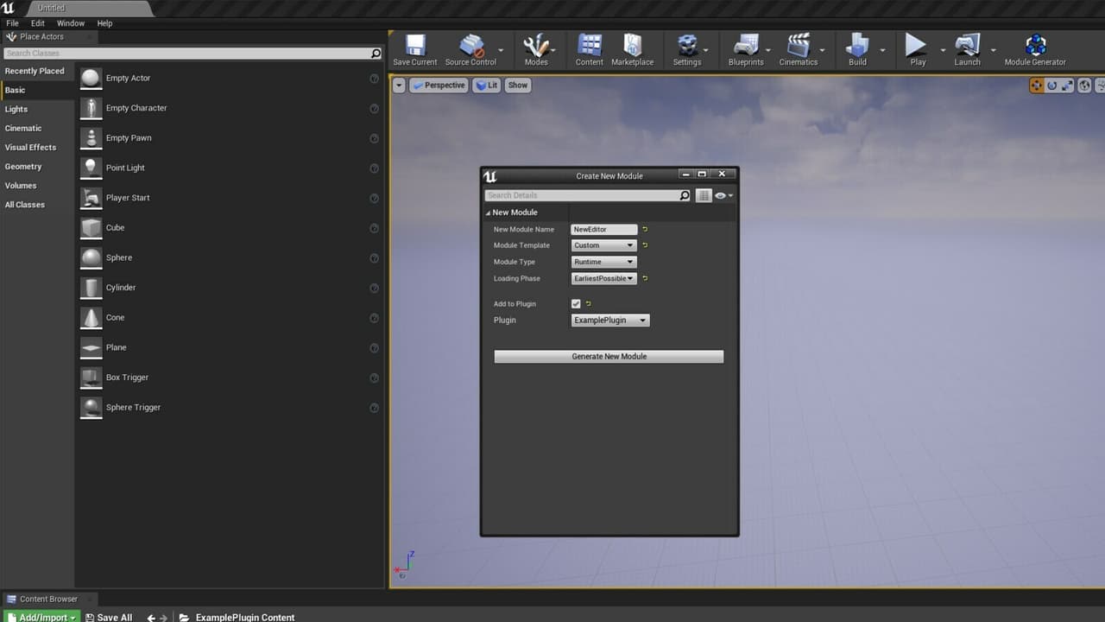
Task: Open property matrix grid icon in dialog
Action: pos(704,196)
